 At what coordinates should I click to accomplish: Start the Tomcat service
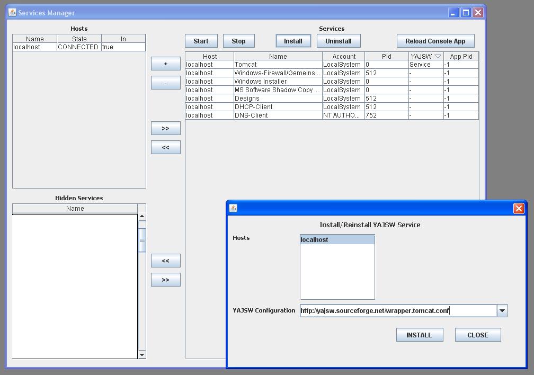201,40
